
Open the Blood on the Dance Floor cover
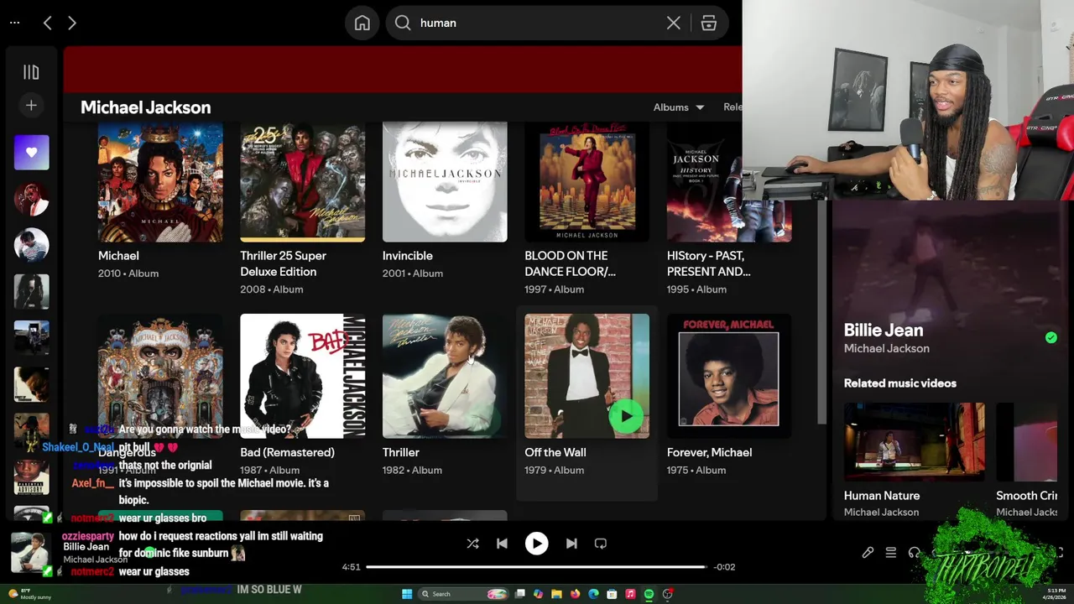point(587,181)
